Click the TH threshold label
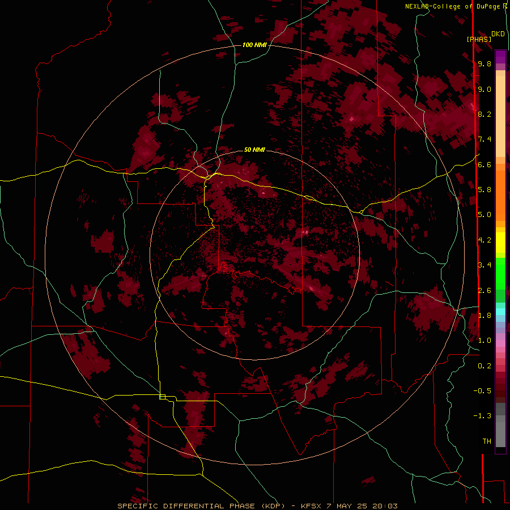The image size is (510, 510). tap(487, 441)
